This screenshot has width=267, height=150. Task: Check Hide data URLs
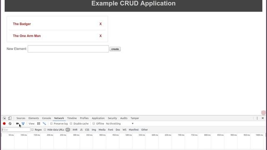coord(45,130)
